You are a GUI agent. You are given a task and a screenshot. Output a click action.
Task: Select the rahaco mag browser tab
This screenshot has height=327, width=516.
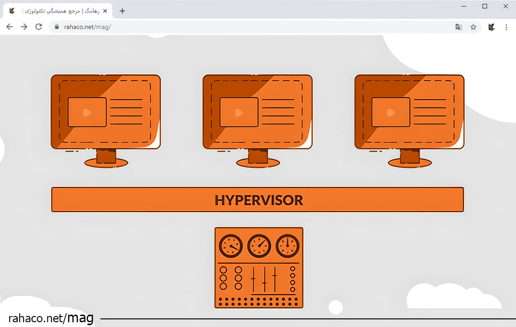pyautogui.click(x=57, y=11)
